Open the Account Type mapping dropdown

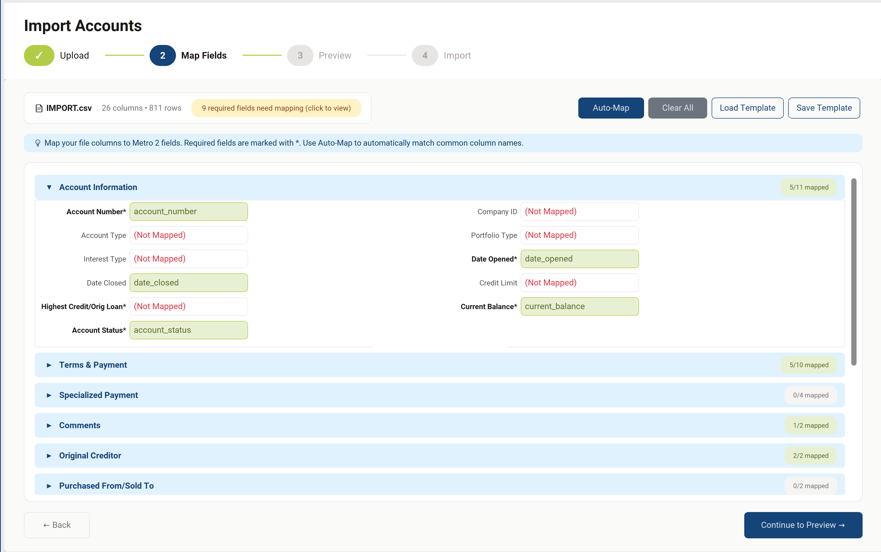tap(189, 236)
